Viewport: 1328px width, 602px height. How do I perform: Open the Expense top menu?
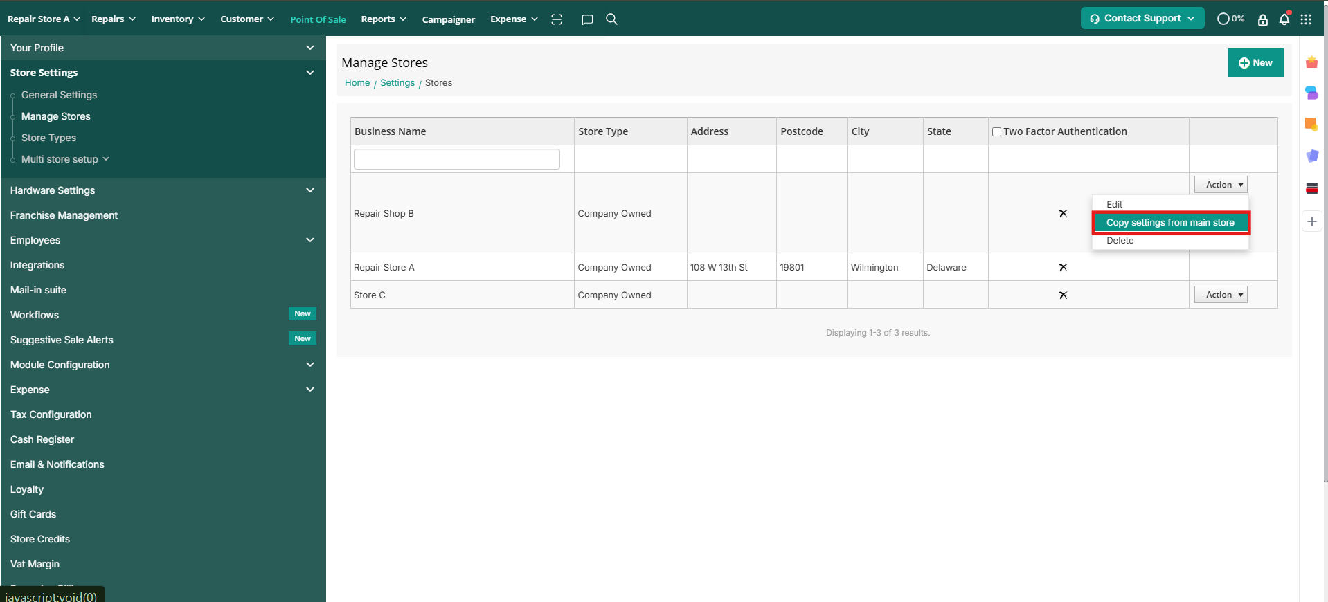tap(514, 19)
